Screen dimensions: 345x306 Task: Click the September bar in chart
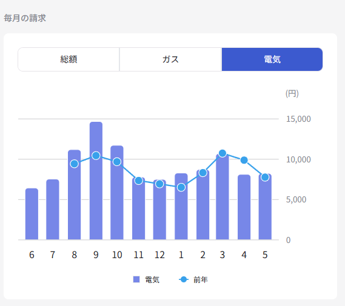(96, 181)
